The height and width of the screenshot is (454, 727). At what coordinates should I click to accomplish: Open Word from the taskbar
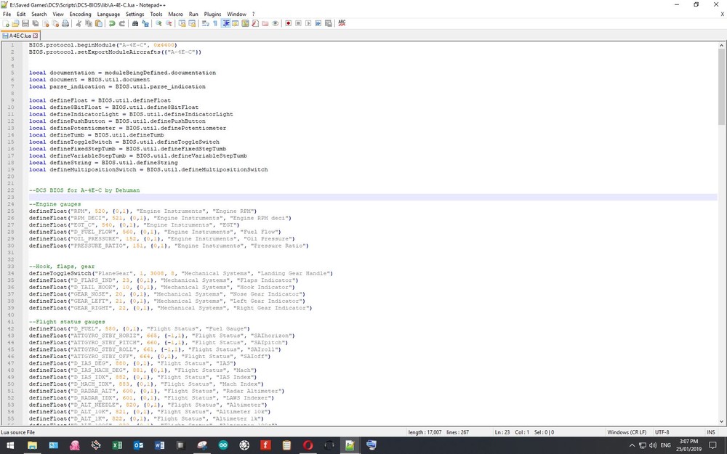pos(159,445)
